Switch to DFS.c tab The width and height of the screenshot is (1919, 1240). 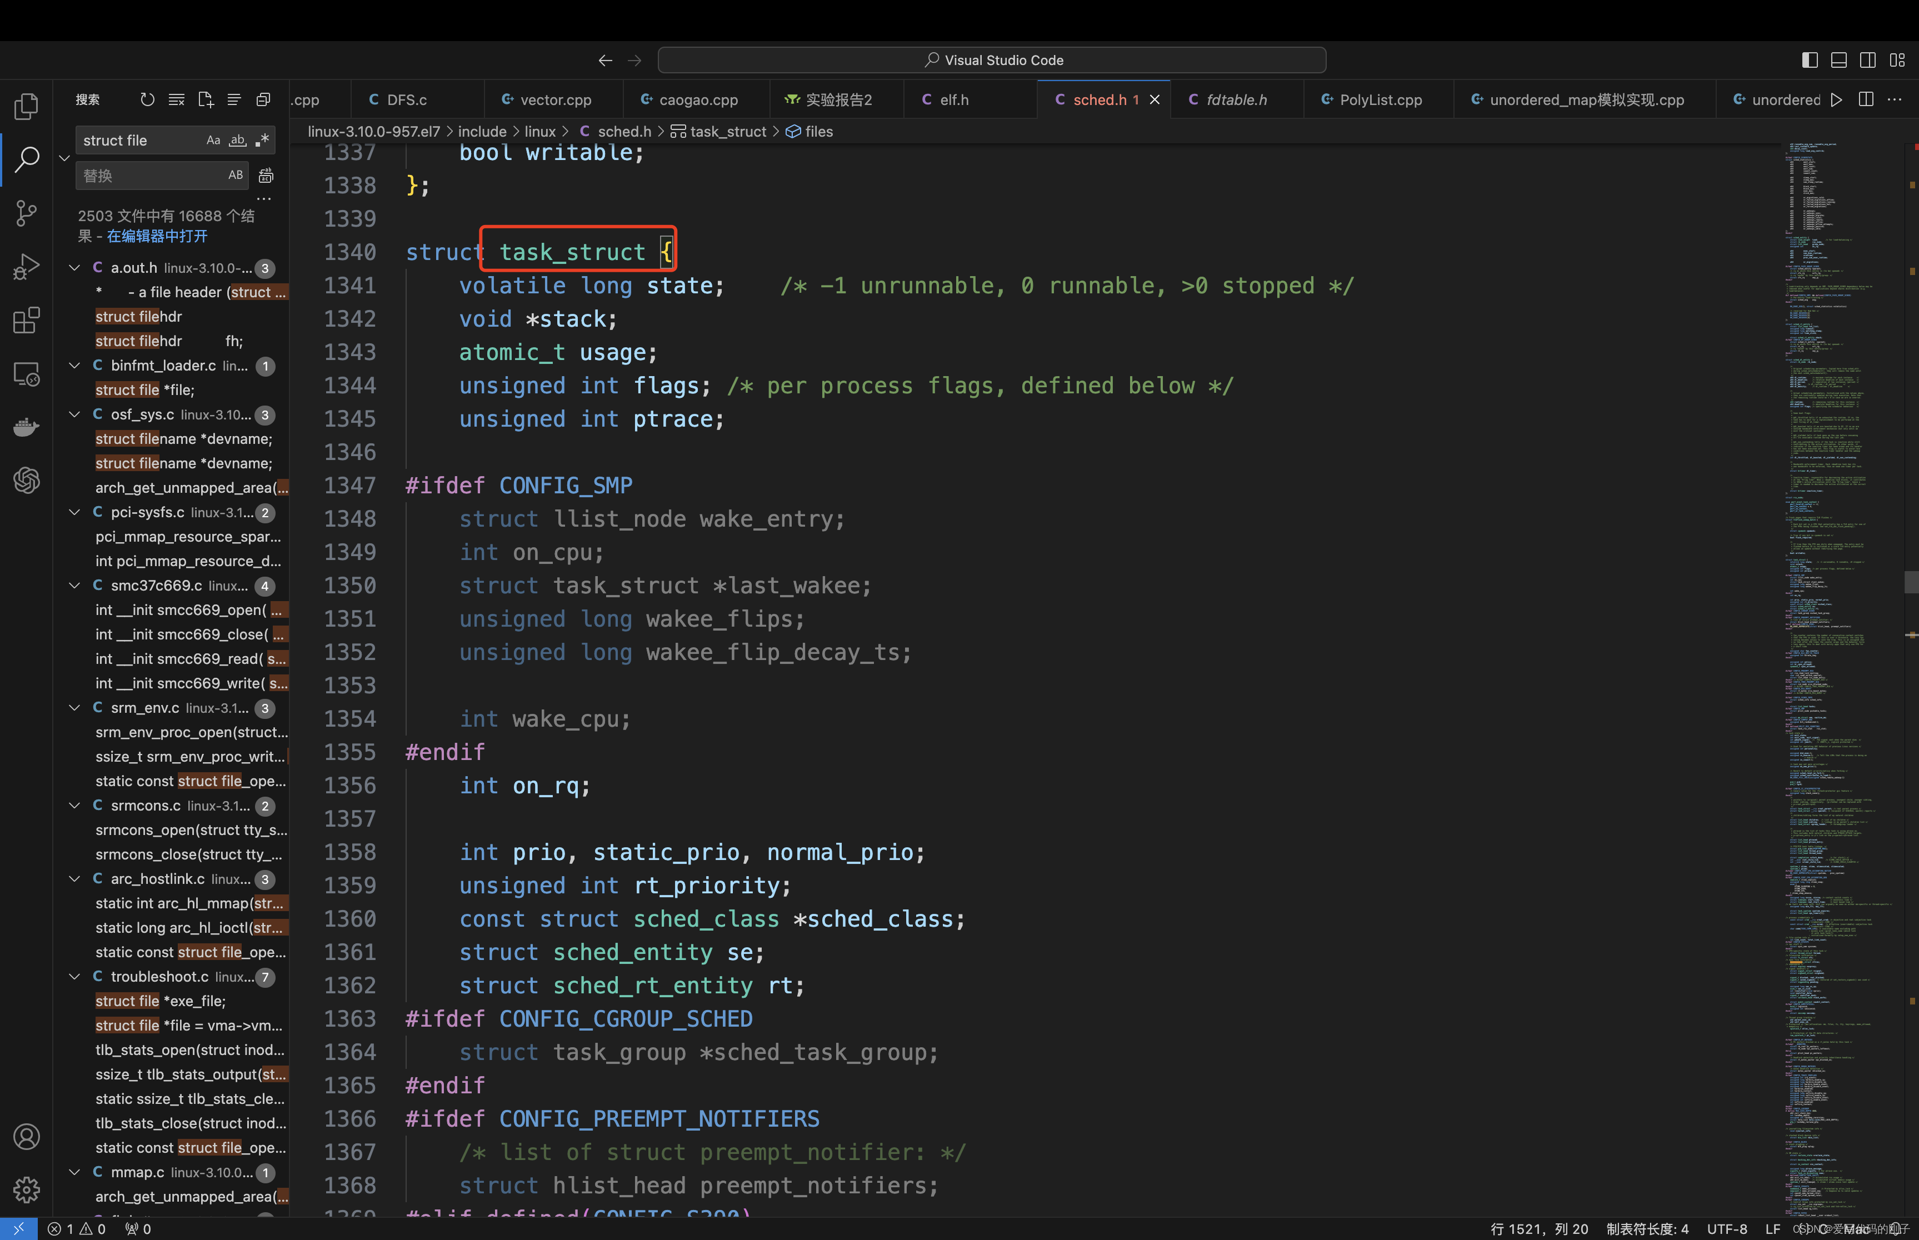(x=417, y=100)
